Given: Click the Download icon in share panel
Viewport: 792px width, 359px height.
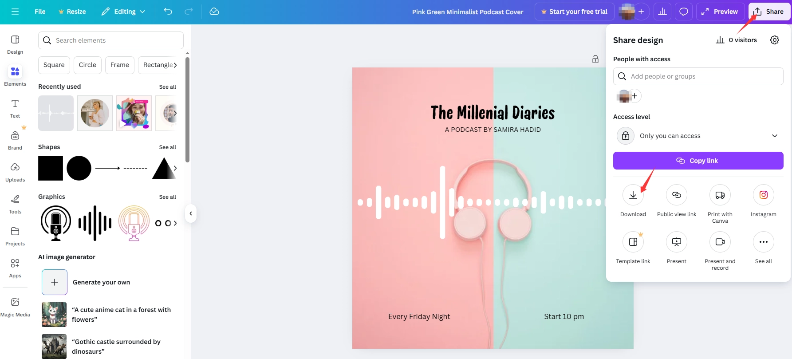Looking at the screenshot, I should [633, 195].
